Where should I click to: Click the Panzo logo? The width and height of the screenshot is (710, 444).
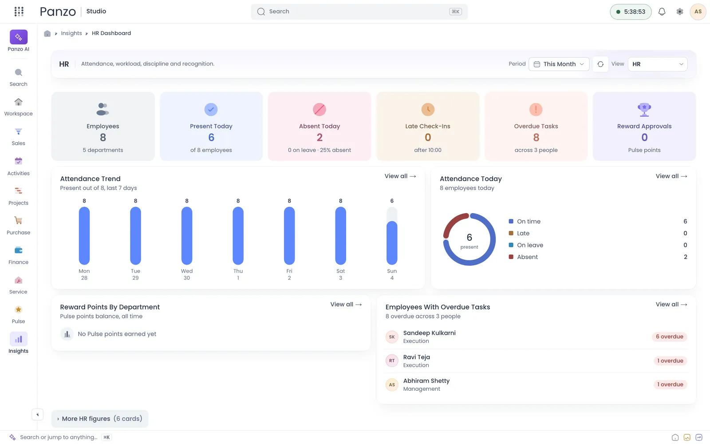pyautogui.click(x=58, y=12)
